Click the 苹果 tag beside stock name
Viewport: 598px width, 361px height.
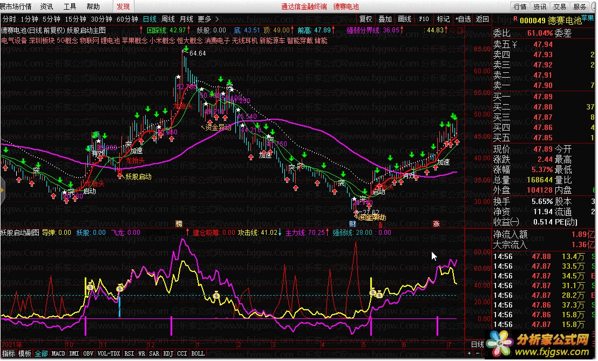pos(587,17)
